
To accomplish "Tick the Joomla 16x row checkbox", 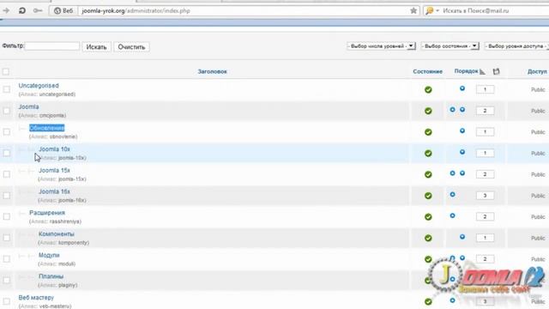I will (6, 196).
